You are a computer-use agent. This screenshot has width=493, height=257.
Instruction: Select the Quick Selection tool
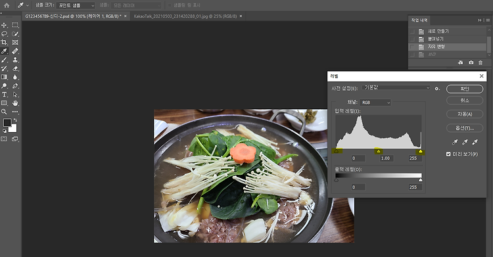coord(14,34)
